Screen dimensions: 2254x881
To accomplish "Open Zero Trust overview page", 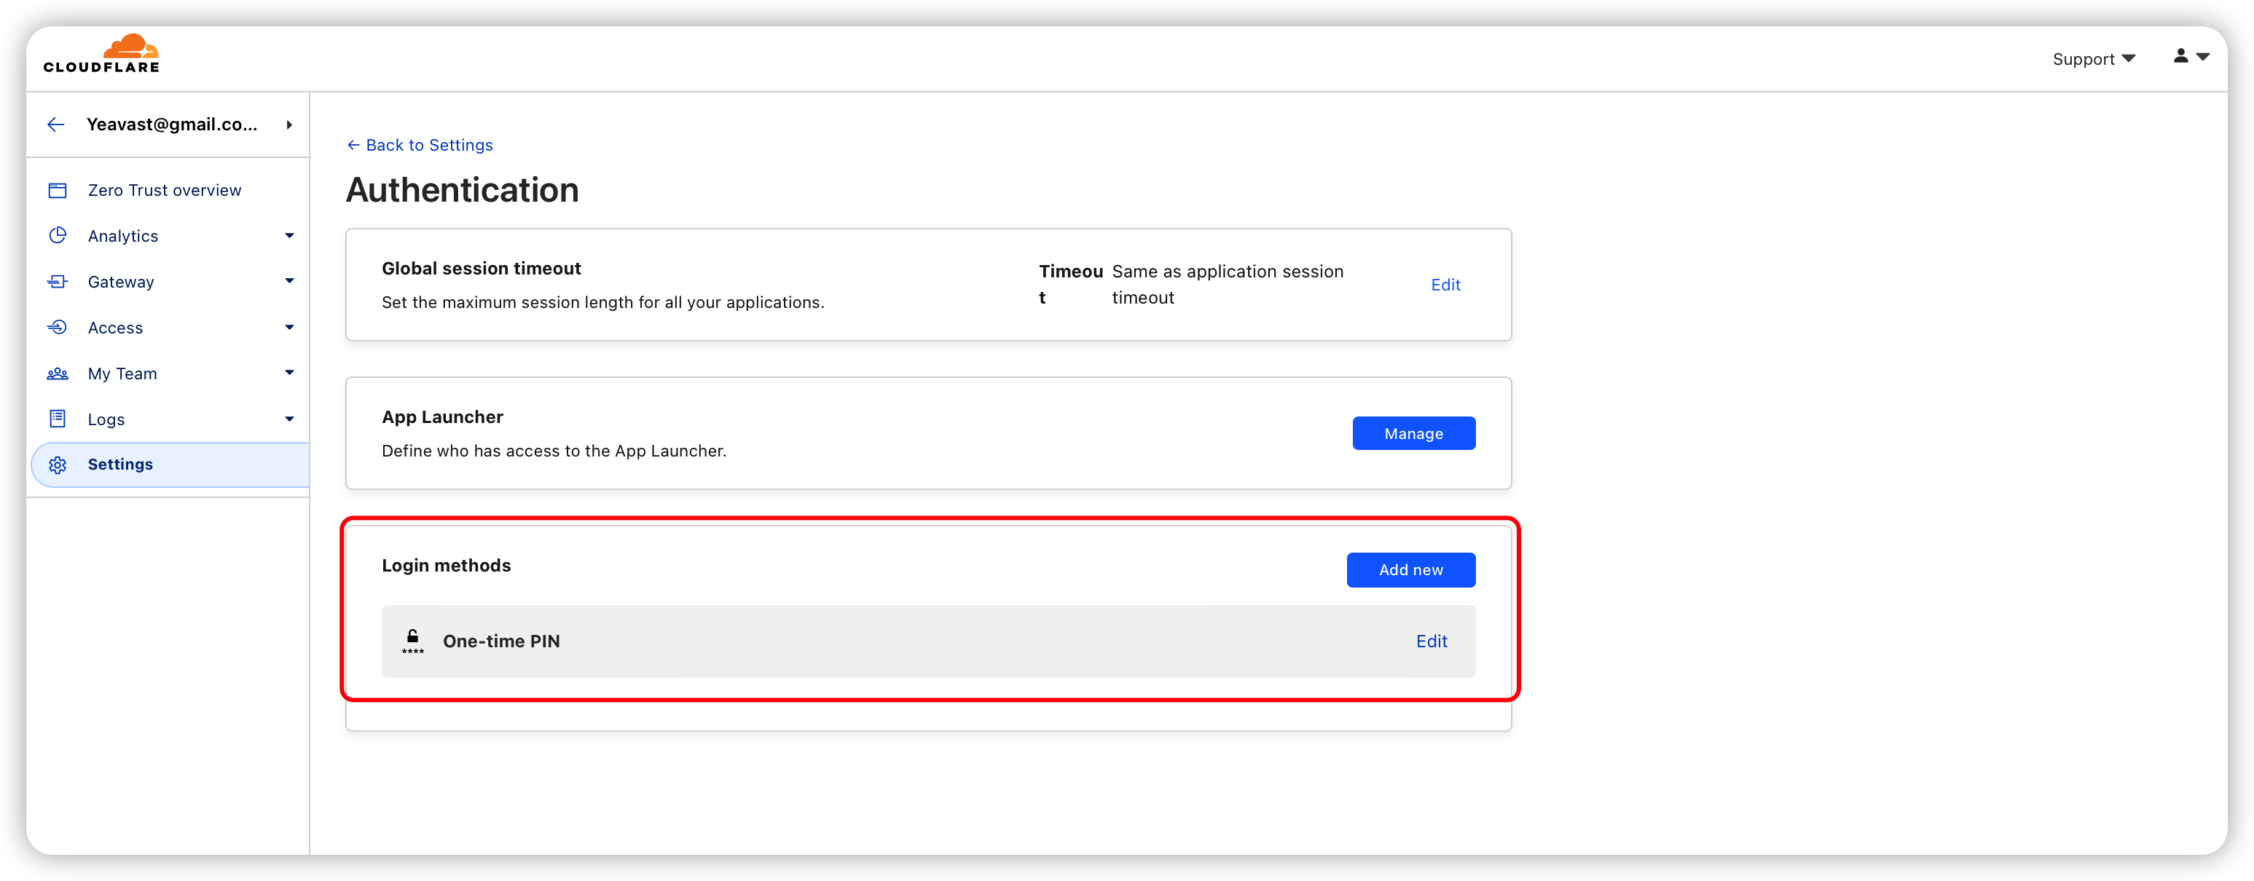I will coord(165,190).
